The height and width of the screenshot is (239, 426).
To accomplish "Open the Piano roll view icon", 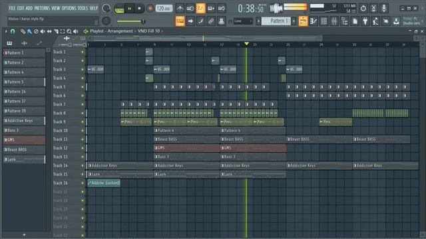I will pos(314,21).
